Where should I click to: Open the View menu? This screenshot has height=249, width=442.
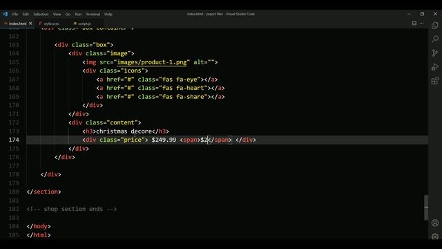tap(57, 14)
